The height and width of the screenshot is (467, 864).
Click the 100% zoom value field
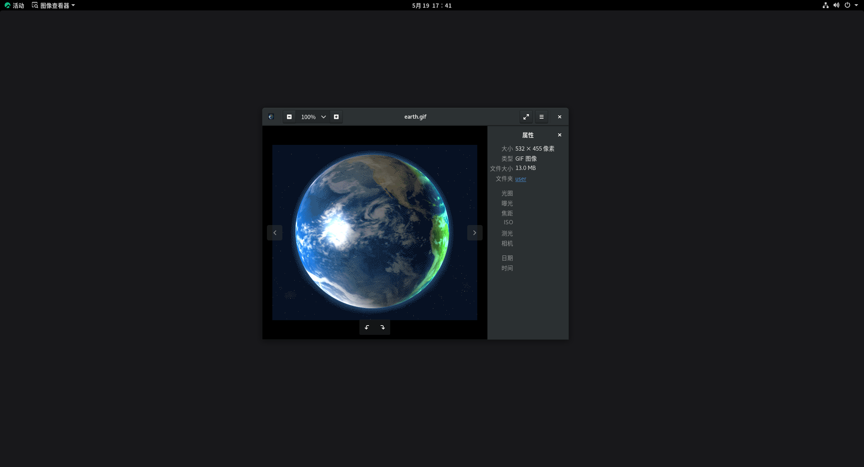click(x=308, y=117)
